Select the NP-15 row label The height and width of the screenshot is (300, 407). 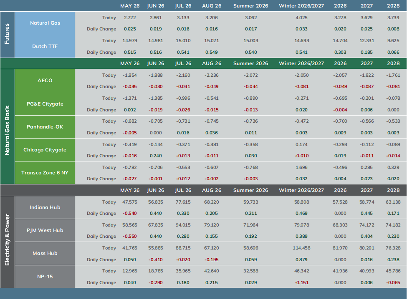[x=45, y=277]
